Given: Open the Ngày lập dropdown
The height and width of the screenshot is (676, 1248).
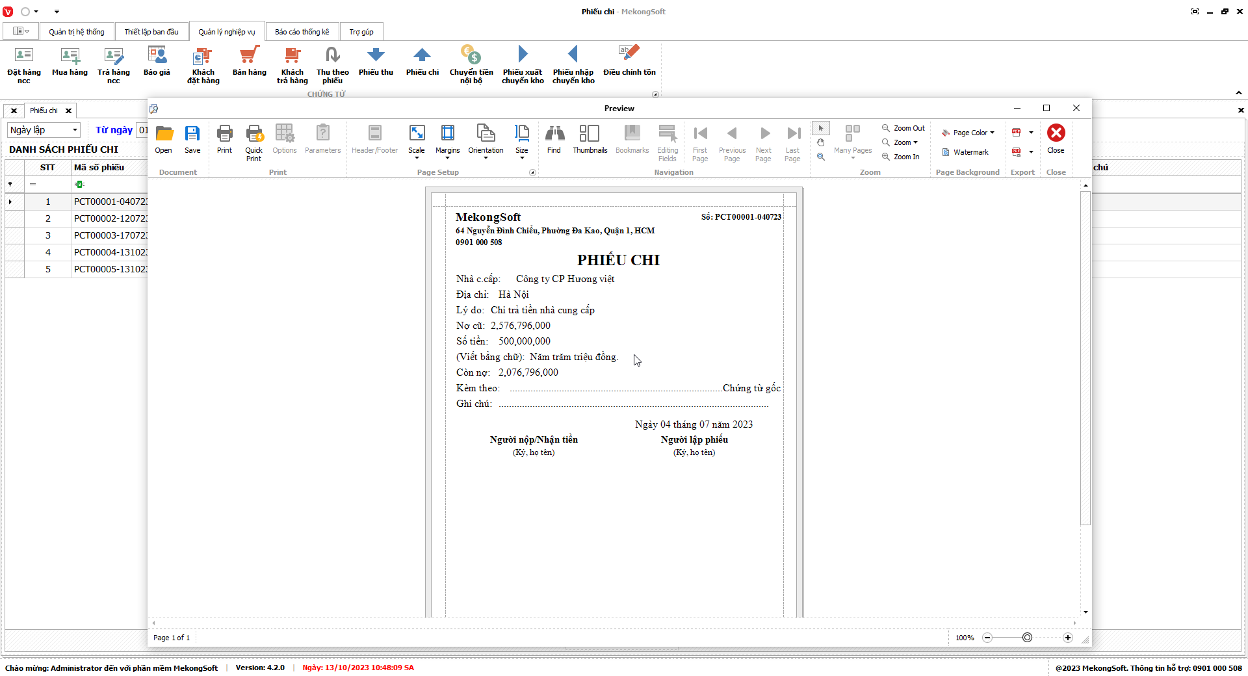Looking at the screenshot, I should point(44,130).
